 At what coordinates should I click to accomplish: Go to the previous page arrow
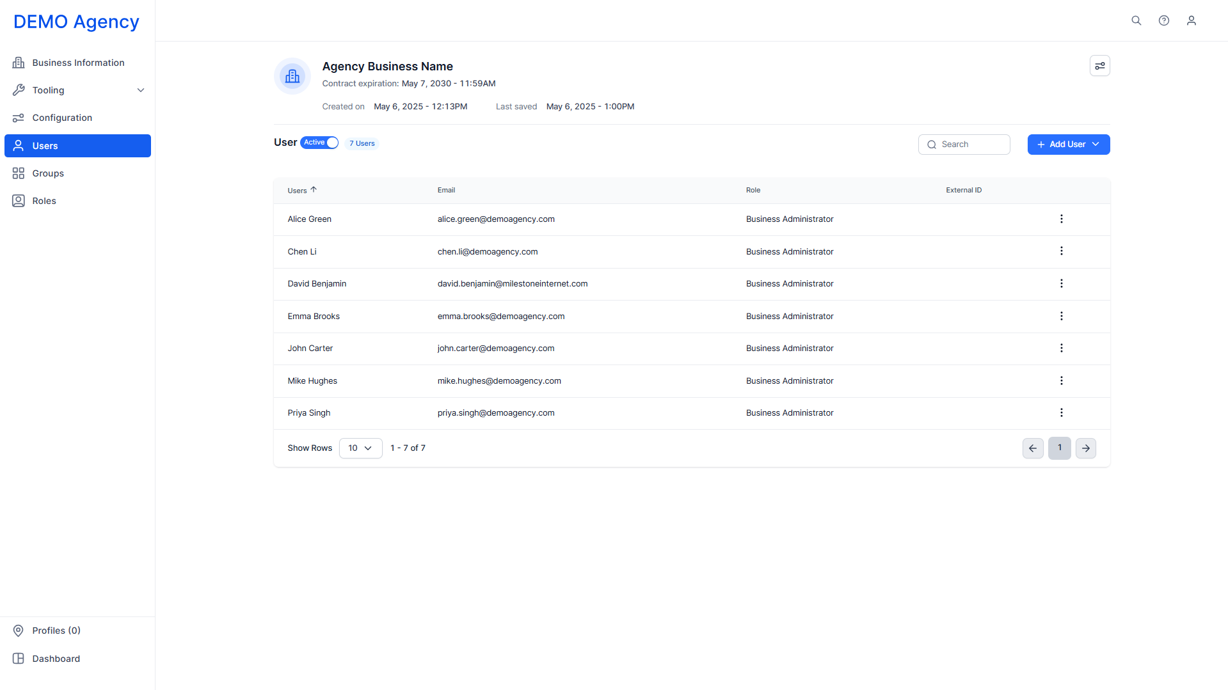click(x=1033, y=448)
